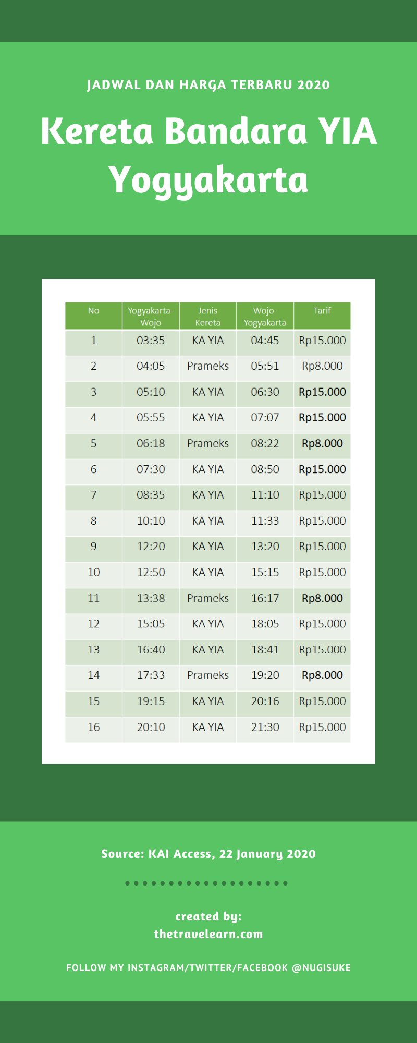Select row number 16 cell
Viewport: 417px width, 1043px height.
pos(93,727)
